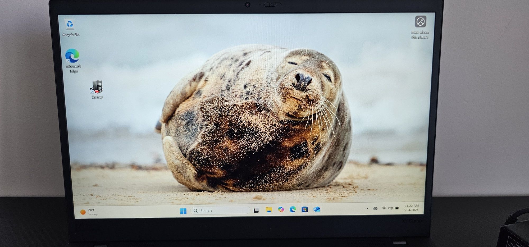Click the OneDrive cloud tray icon

click(x=375, y=208)
